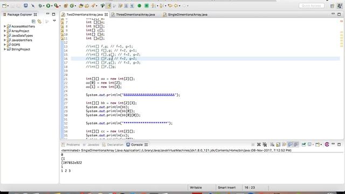Click the Smart Insert status bar entry
The height and width of the screenshot is (194, 345).
(226, 188)
